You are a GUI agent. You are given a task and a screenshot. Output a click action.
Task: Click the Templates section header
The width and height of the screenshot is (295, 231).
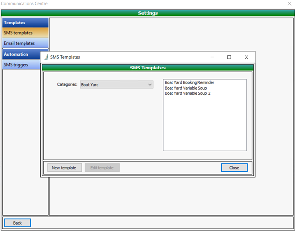point(25,23)
